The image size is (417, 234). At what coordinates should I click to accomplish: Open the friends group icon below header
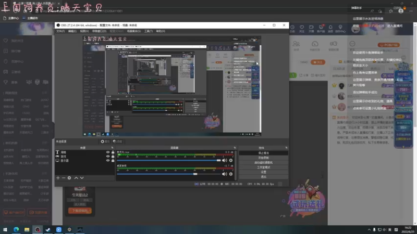click(x=296, y=46)
